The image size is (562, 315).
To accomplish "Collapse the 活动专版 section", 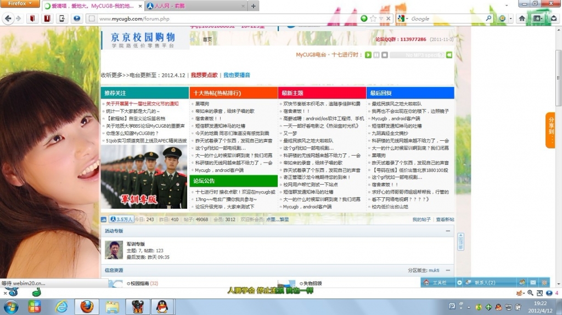I will click(x=448, y=231).
